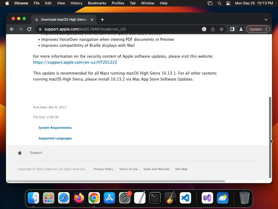Open the Privacy Policy link
This screenshot has height=209, width=278.
point(103,169)
